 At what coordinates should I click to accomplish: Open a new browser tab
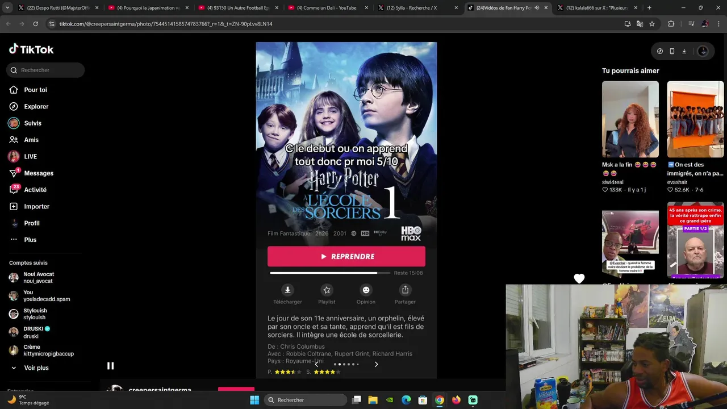click(649, 8)
